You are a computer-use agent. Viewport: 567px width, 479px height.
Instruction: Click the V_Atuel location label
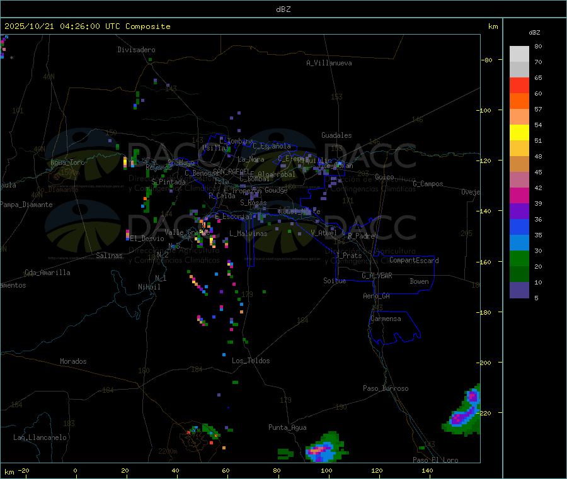click(324, 233)
